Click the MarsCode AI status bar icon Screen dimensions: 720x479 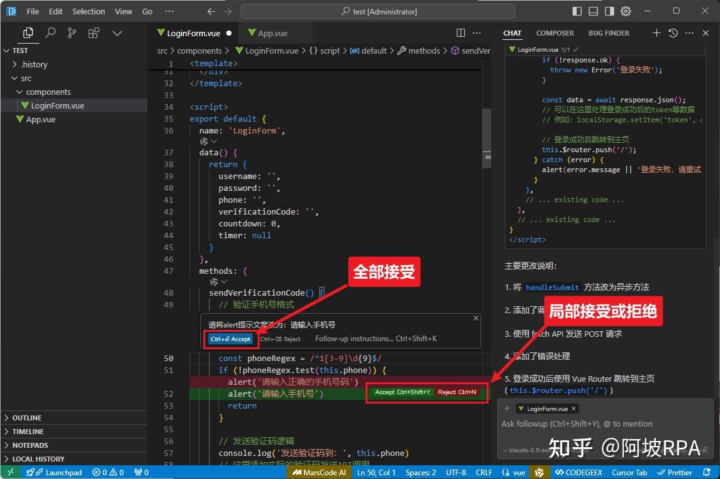coord(318,472)
